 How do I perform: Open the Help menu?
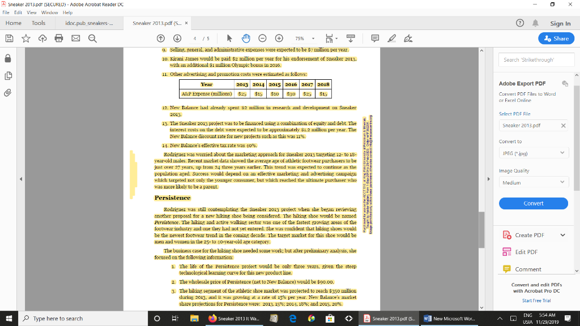[68, 12]
